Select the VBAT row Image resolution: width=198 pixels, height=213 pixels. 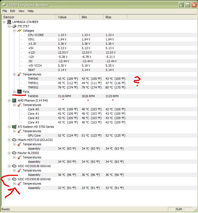[112, 70]
